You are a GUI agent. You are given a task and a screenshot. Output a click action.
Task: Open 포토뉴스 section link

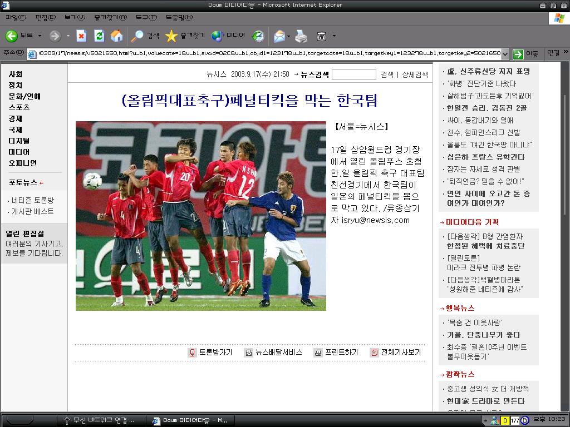point(23,182)
